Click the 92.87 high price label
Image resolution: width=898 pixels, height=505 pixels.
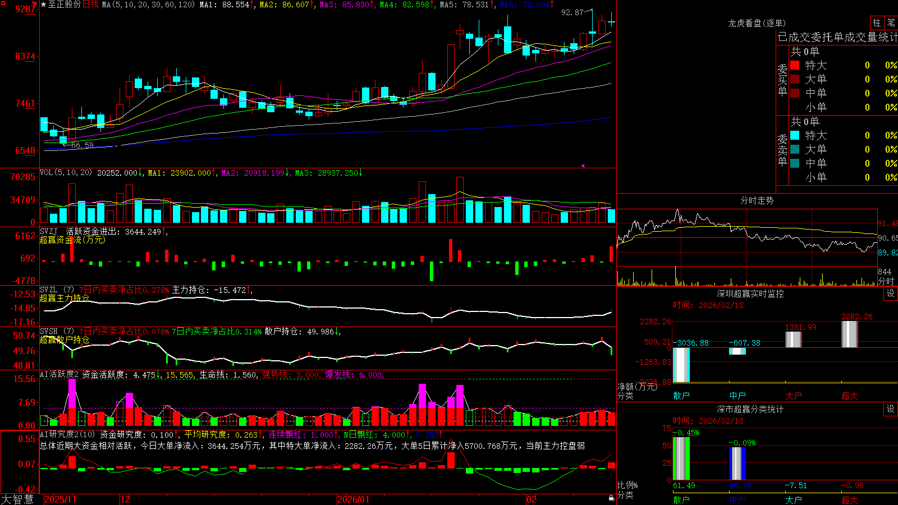tap(572, 12)
